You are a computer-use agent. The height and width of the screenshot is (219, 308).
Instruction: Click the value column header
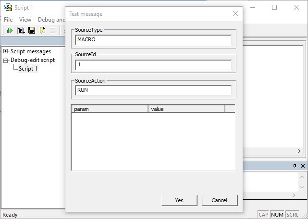tap(186, 109)
